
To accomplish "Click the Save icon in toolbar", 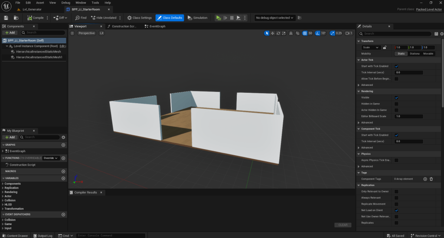I will point(6,18).
